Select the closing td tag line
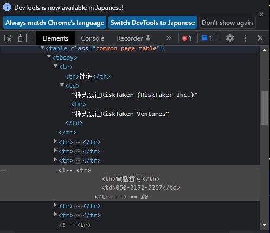The width and height of the screenshot is (270, 233). pos(74,123)
